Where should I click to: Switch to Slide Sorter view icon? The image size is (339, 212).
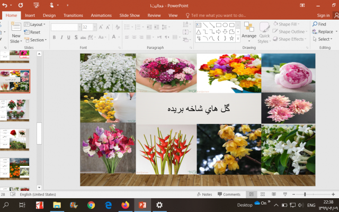point(263,195)
